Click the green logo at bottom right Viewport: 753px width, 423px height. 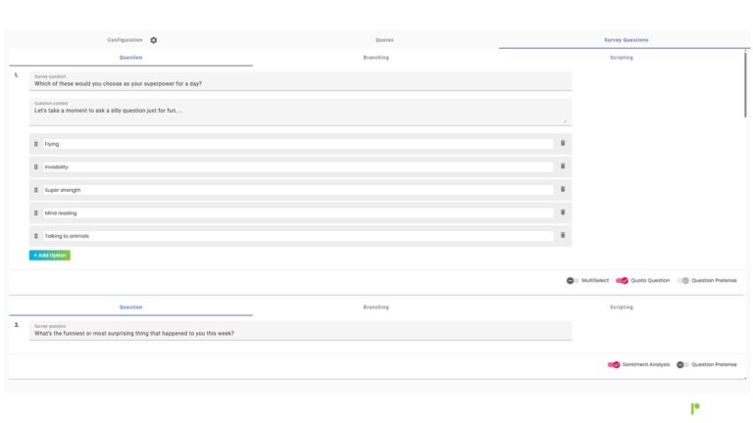[x=695, y=408]
